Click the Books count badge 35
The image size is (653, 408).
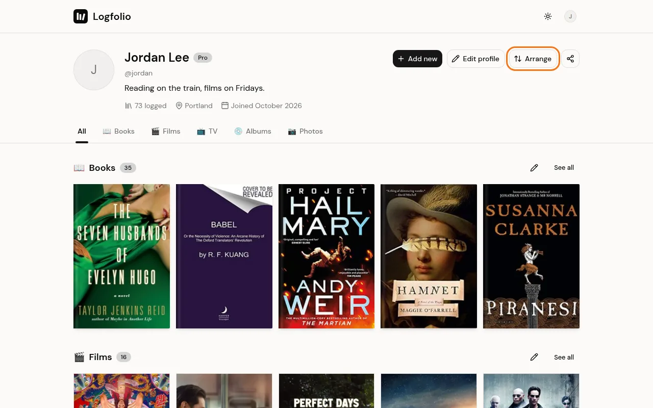128,168
